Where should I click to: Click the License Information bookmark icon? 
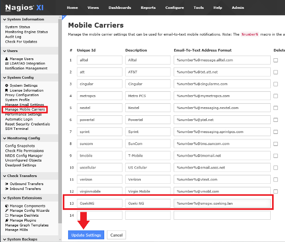(7, 90)
